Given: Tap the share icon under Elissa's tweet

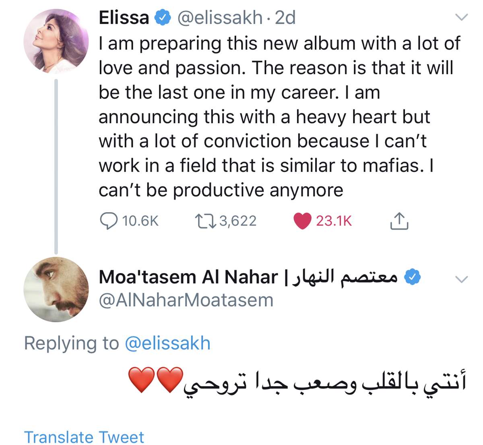Looking at the screenshot, I should tap(399, 221).
